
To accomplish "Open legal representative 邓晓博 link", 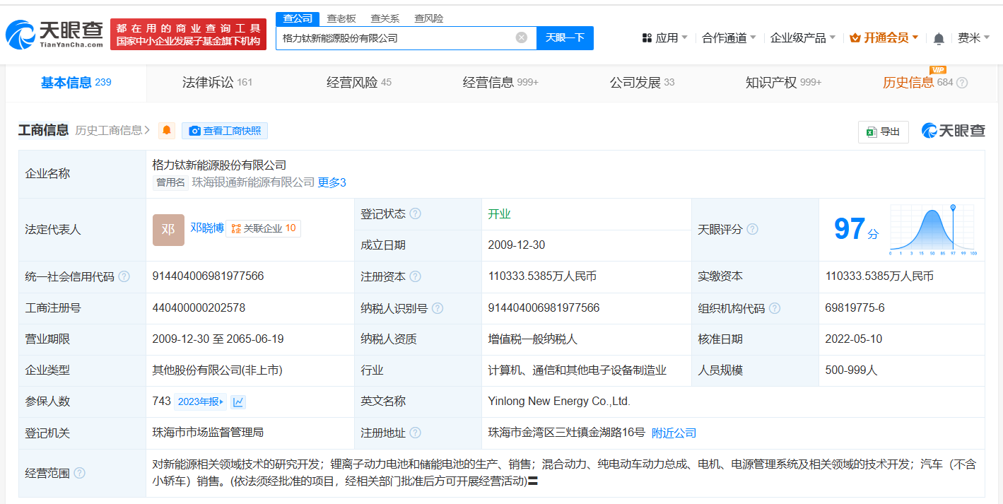I will pyautogui.click(x=206, y=228).
